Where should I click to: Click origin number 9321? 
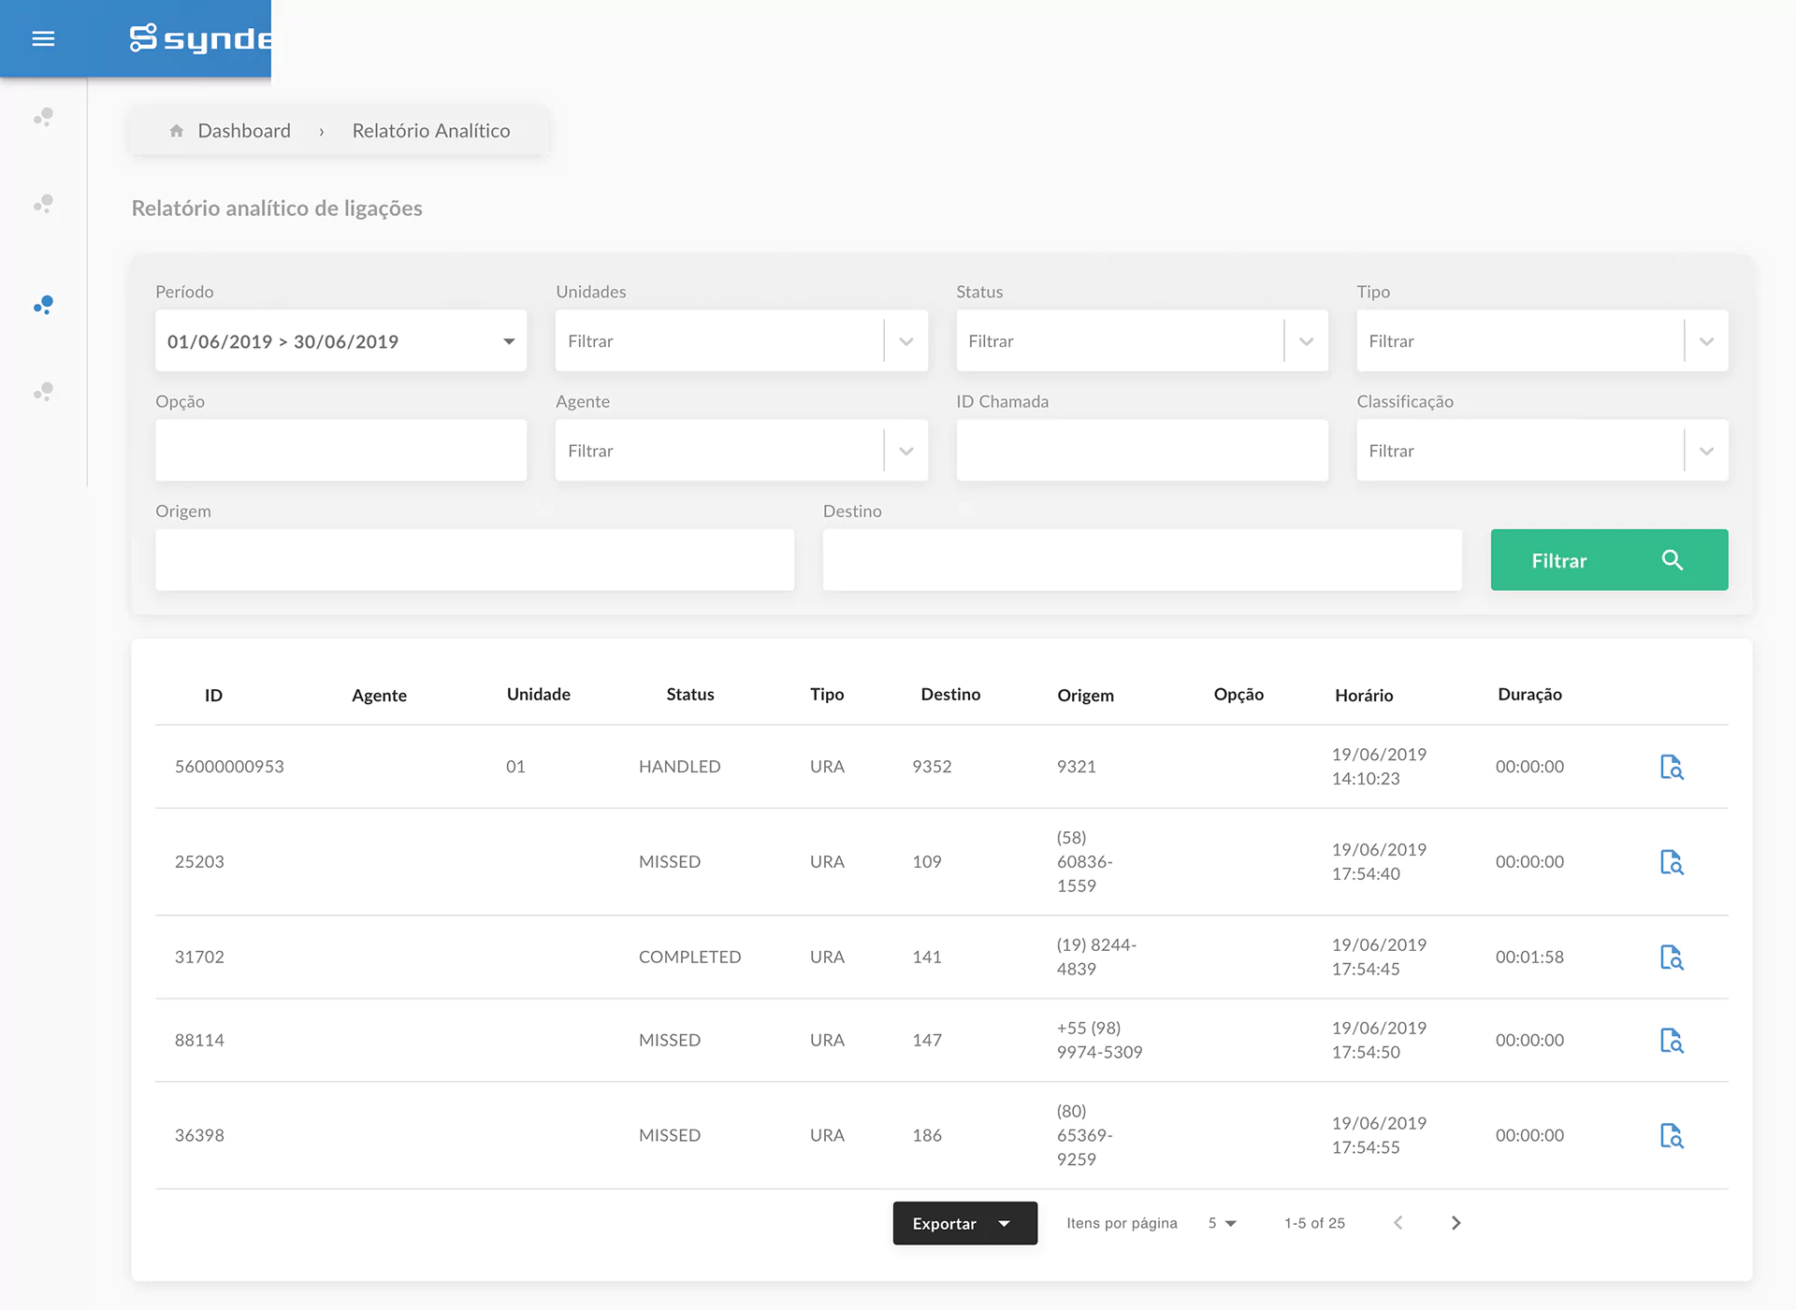[1076, 766]
